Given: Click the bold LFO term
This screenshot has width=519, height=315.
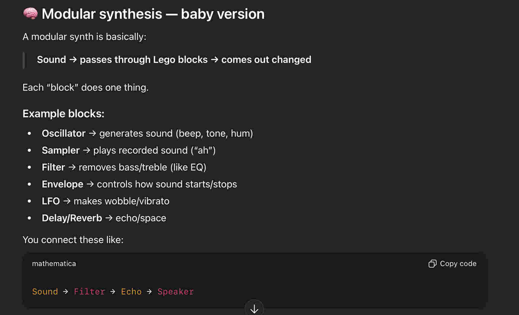Looking at the screenshot, I should click(x=51, y=201).
